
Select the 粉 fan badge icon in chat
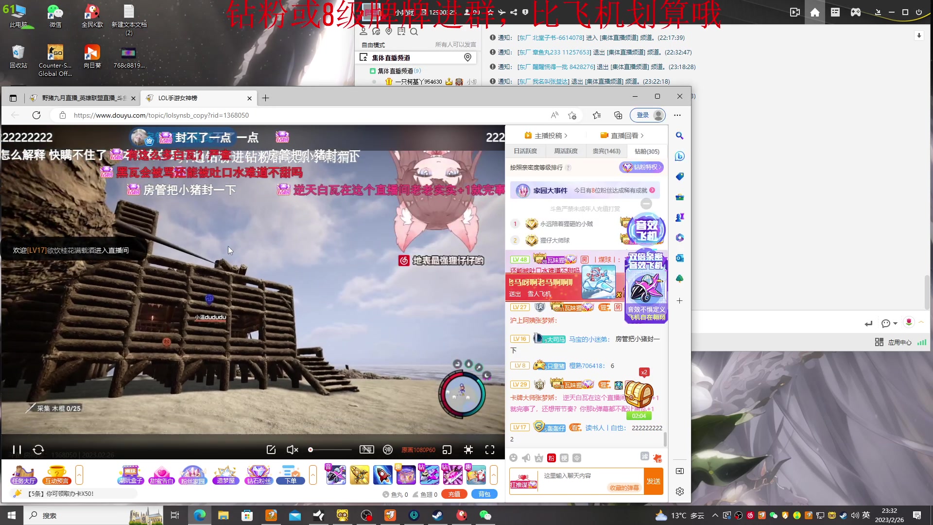point(551,457)
